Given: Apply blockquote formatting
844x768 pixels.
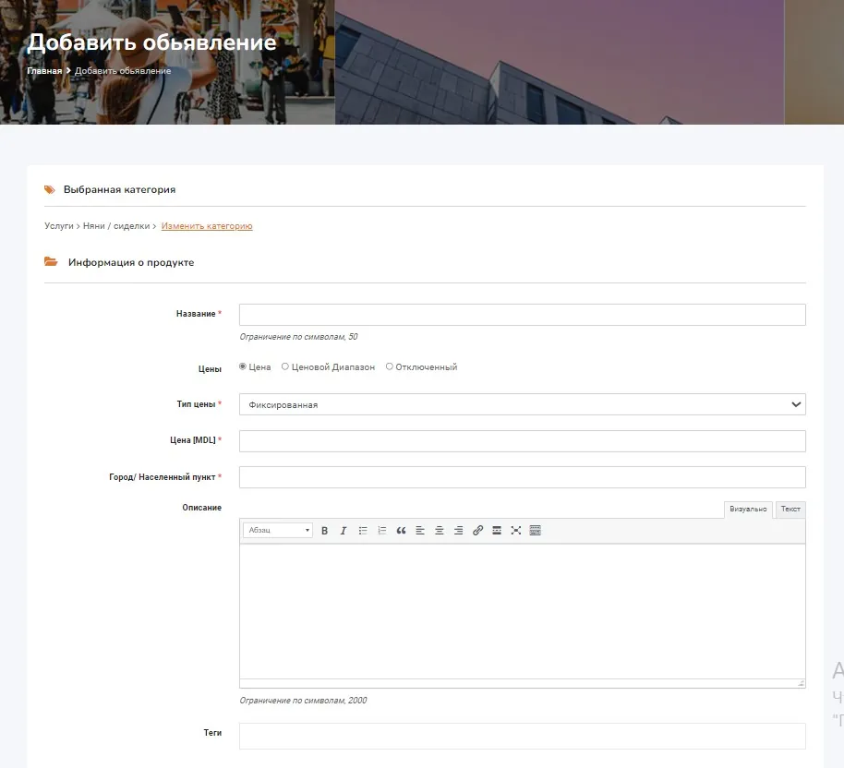Looking at the screenshot, I should (x=401, y=531).
